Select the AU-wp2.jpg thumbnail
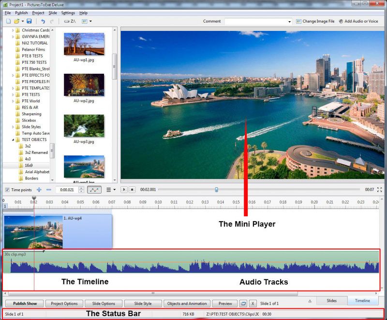The height and width of the screenshot is (320, 387). pos(84,85)
